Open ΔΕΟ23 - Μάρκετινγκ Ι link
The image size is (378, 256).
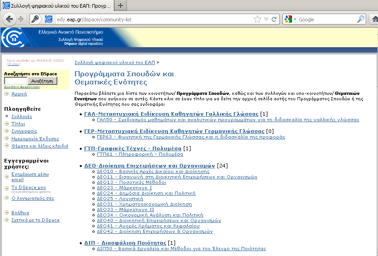pyautogui.click(x=124, y=187)
